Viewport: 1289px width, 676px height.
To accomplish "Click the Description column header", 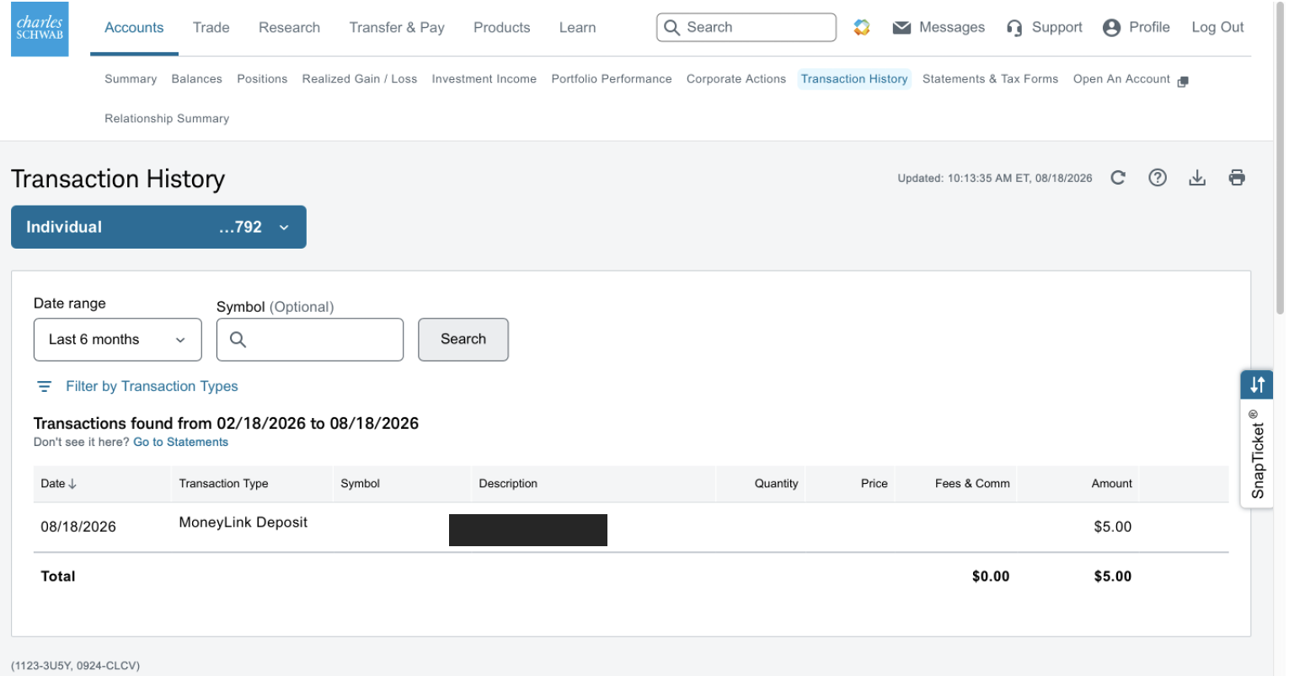I will 508,484.
